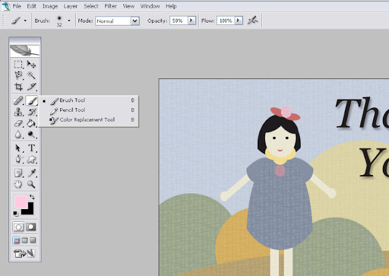Screen dimensions: 389x276
Task: Open the Help menu
Action: pos(171,6)
